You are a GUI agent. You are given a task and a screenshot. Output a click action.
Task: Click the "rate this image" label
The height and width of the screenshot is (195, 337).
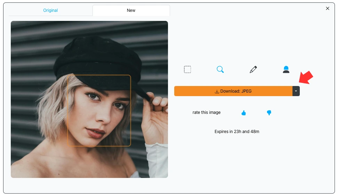tap(207, 112)
